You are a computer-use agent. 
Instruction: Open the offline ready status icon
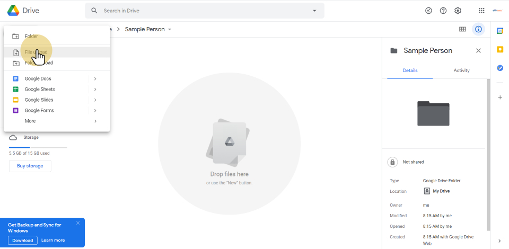428,11
